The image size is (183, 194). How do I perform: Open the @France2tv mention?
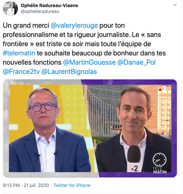(x=21, y=72)
